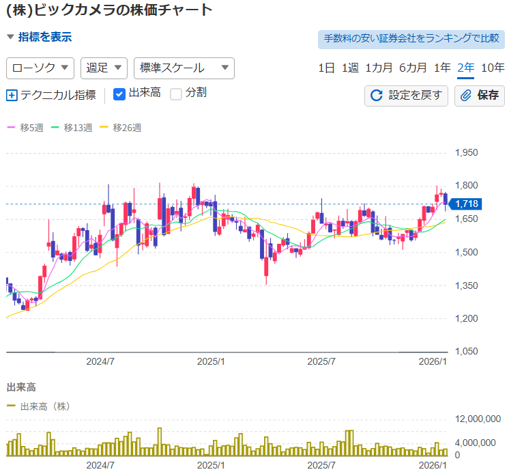Click the reset arrow icon in 設定を戻す

point(376,96)
